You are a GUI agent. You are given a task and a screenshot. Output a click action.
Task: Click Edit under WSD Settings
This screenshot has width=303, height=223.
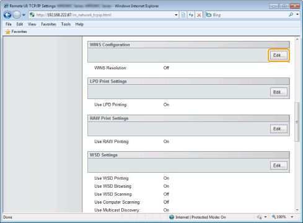pos(279,165)
